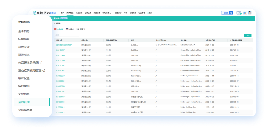Select 基本信息 in quick navigation sidebar
This screenshot has width=268, height=130.
24,31
